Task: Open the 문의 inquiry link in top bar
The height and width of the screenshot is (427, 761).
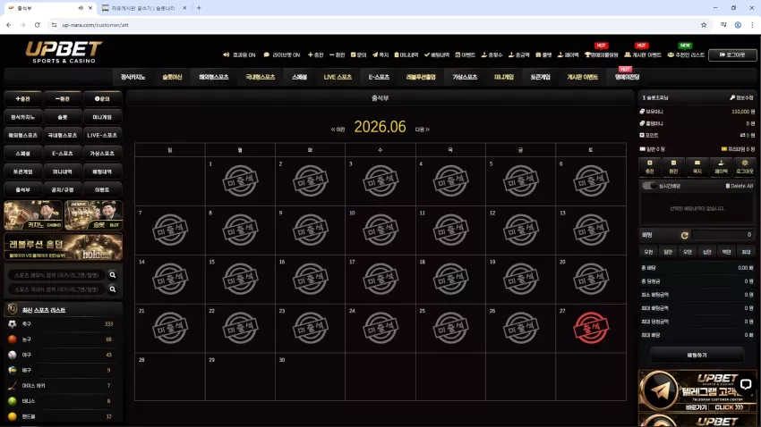Action: (358, 54)
